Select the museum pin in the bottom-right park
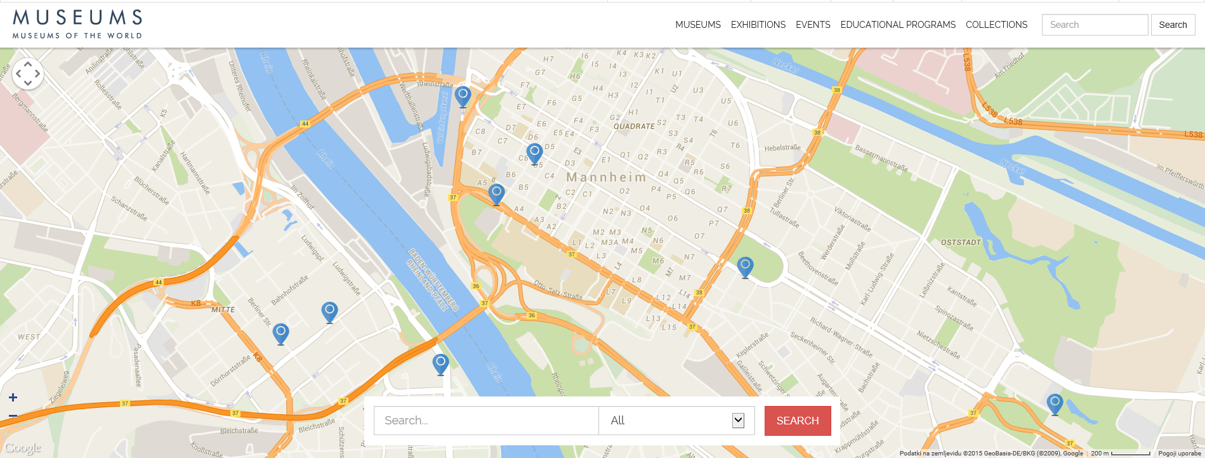The height and width of the screenshot is (458, 1205). (x=1055, y=403)
